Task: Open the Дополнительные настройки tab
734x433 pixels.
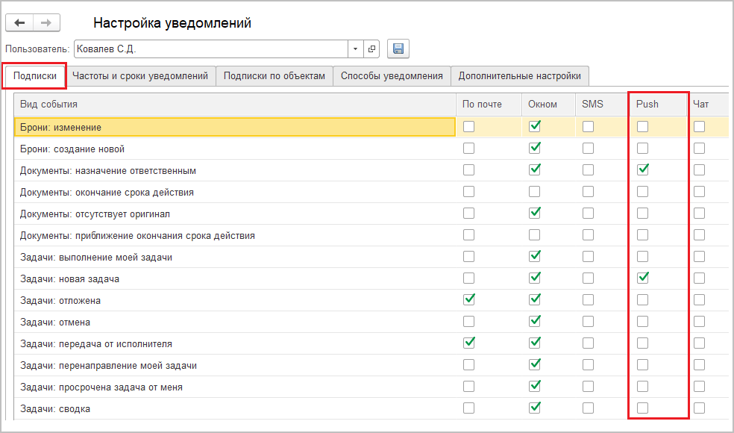Action: (519, 75)
